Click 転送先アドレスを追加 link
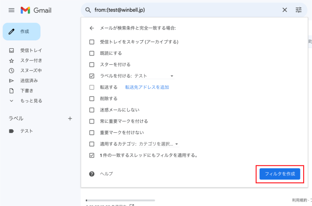This screenshot has height=206, width=312. pyautogui.click(x=147, y=87)
